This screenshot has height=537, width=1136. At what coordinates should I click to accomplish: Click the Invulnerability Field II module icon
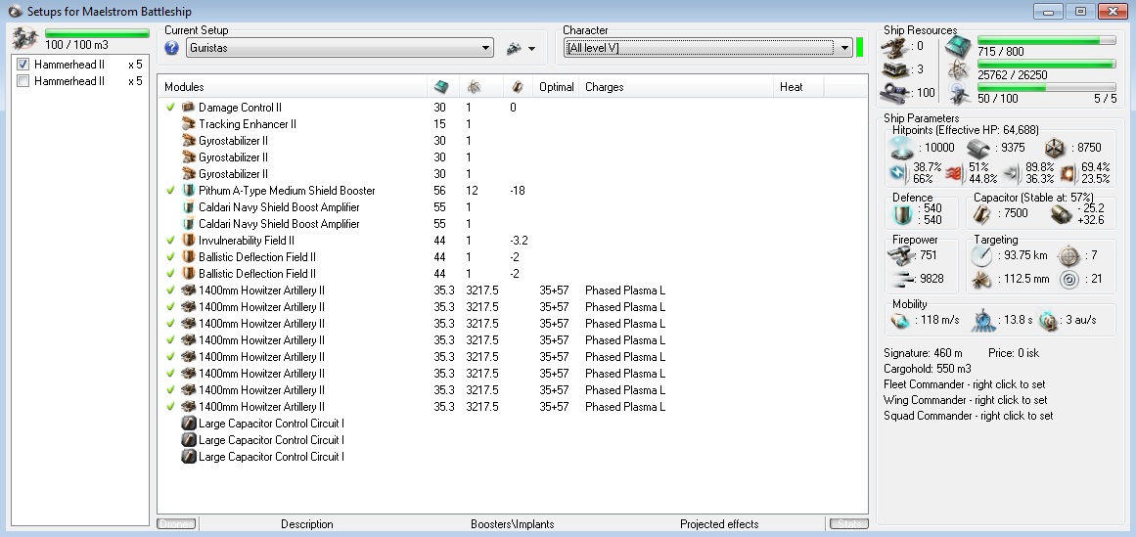tap(189, 241)
